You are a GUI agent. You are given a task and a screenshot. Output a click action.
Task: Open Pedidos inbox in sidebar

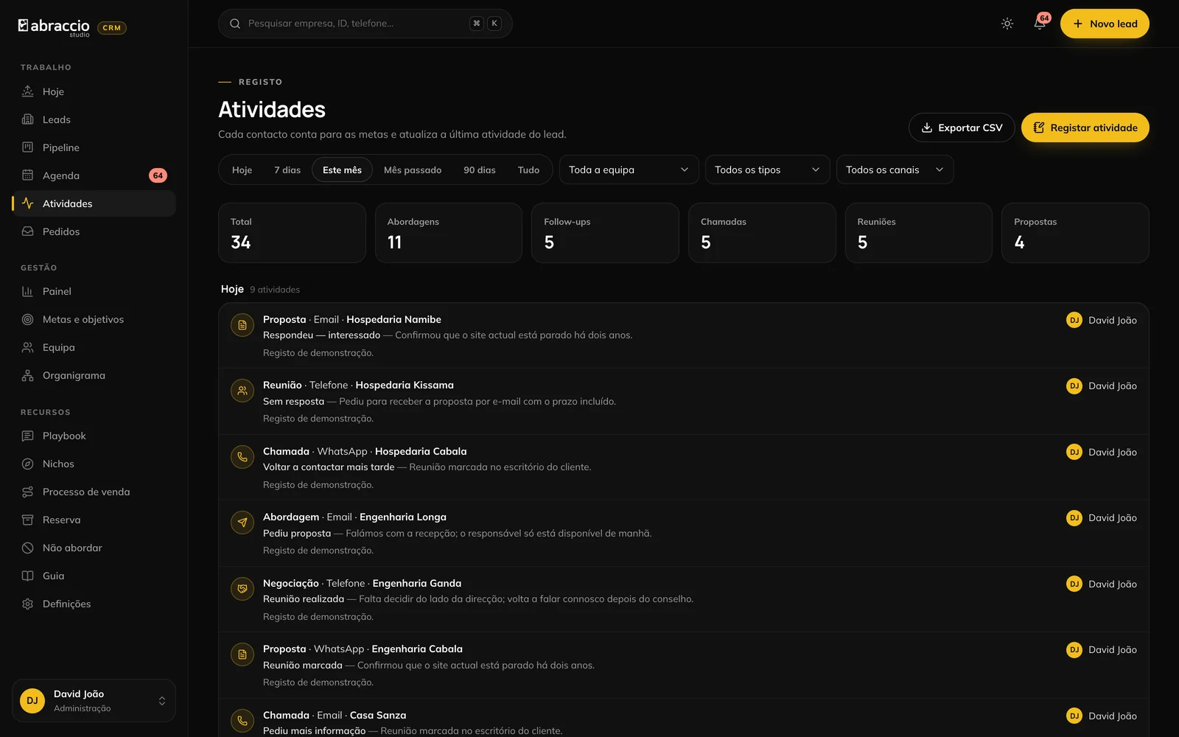pyautogui.click(x=94, y=231)
